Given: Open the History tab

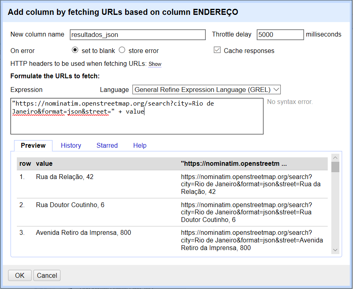Looking at the screenshot, I should coord(71,145).
